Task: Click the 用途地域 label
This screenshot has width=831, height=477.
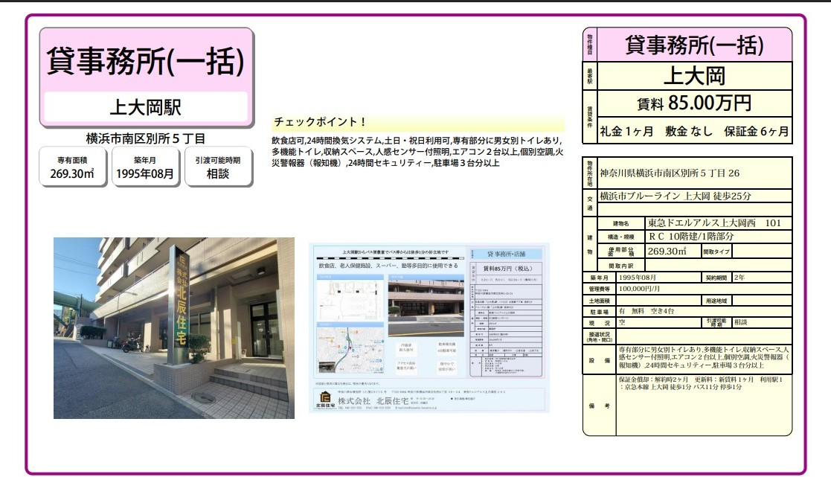Action: tap(716, 301)
